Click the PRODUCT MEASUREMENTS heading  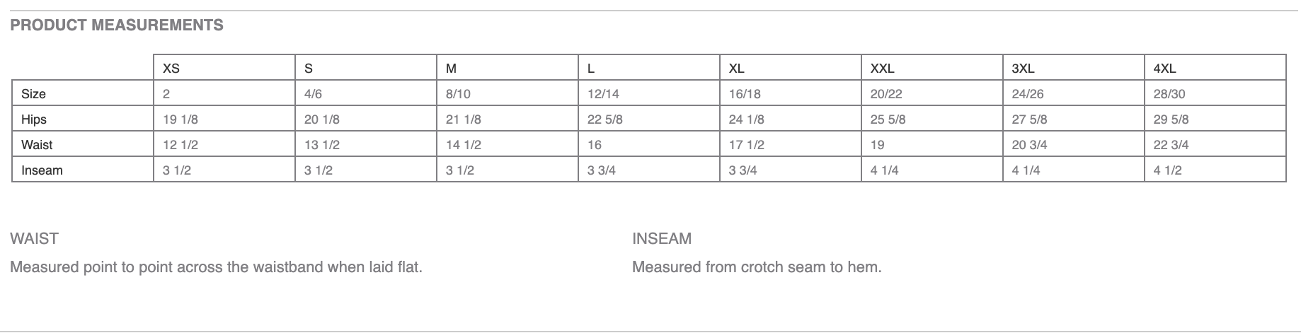117,25
